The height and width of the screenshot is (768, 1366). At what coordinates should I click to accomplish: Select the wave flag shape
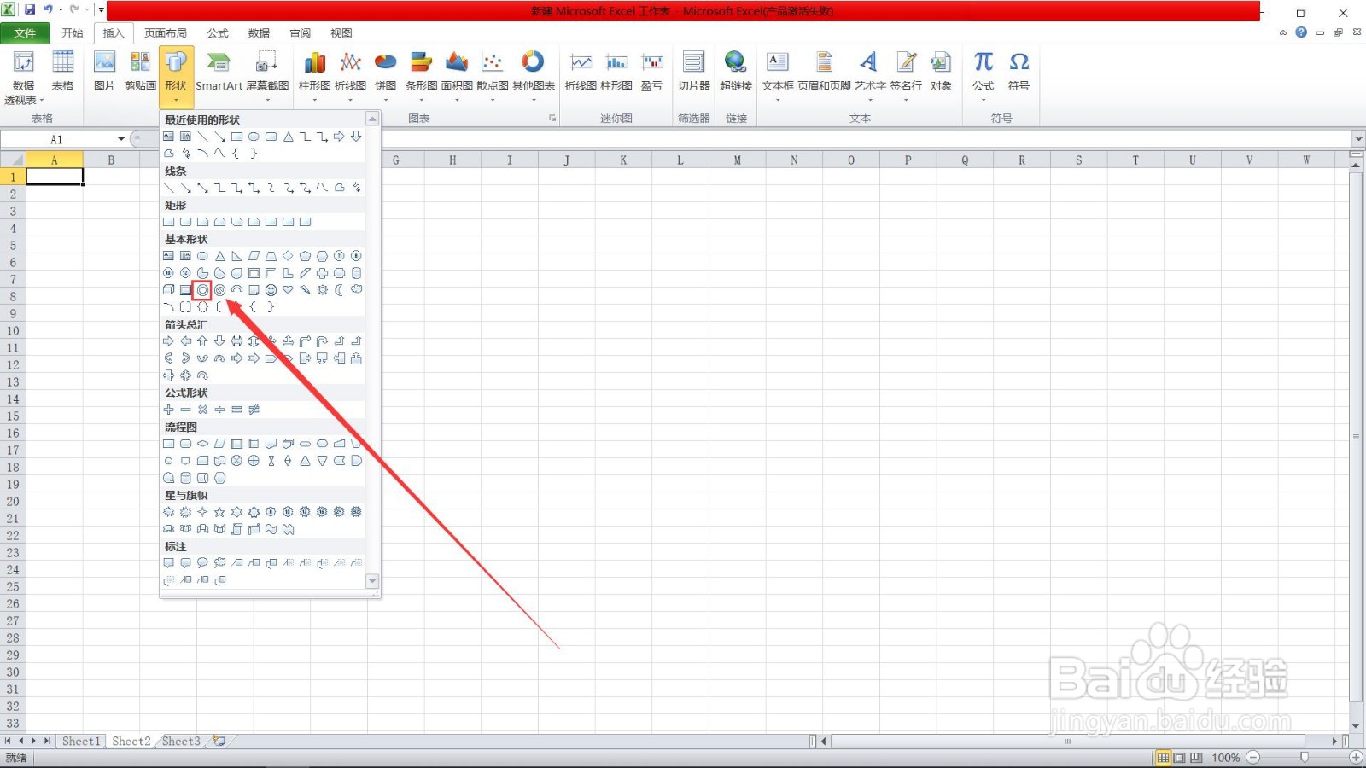[x=271, y=529]
